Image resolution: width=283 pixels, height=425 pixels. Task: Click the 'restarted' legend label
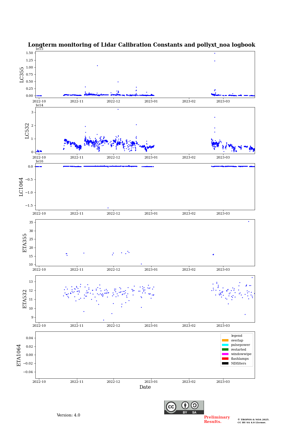[238, 349]
